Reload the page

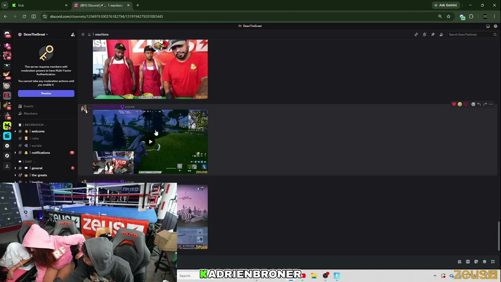point(24,16)
